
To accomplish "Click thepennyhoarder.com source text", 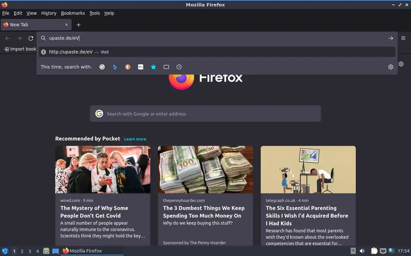I will (184, 200).
